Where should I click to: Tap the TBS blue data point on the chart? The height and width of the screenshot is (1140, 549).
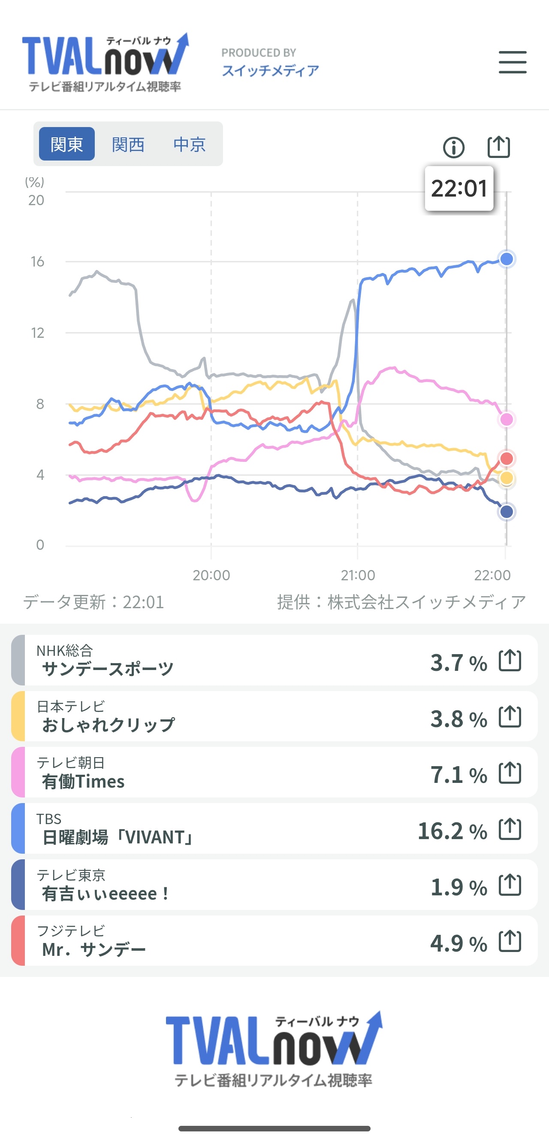506,259
